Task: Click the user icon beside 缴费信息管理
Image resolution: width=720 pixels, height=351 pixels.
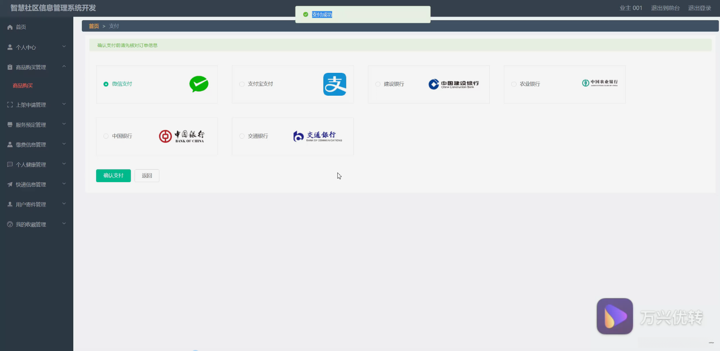Action: [10, 145]
